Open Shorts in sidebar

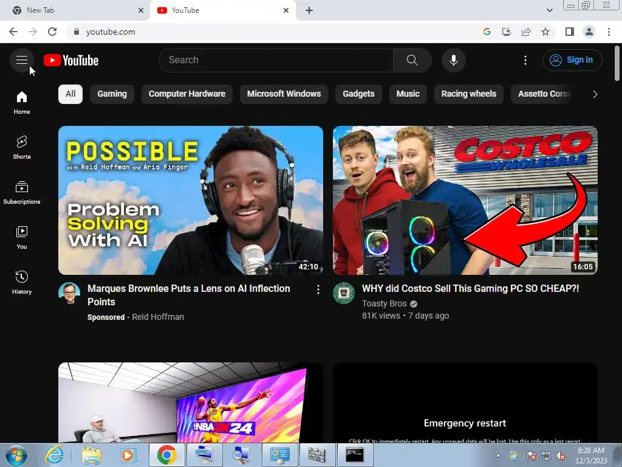pyautogui.click(x=22, y=148)
